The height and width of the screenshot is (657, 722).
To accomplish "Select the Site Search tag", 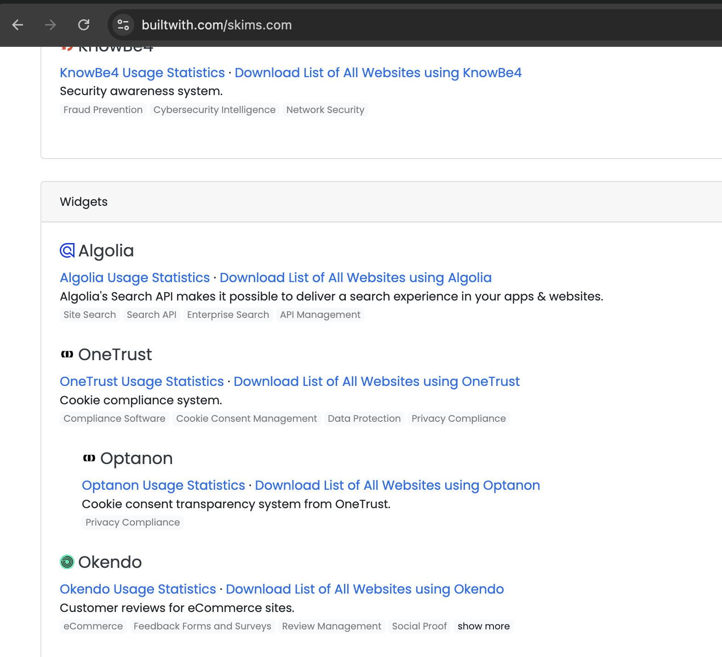I will 90,315.
